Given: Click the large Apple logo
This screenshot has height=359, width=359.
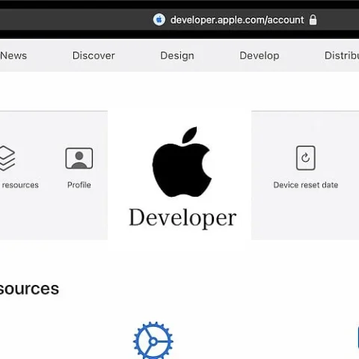Looking at the screenshot, I should tap(182, 162).
